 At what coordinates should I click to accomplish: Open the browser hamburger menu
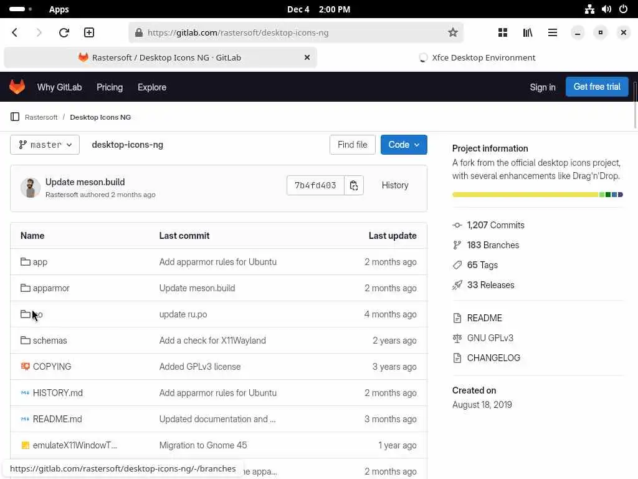click(x=553, y=32)
